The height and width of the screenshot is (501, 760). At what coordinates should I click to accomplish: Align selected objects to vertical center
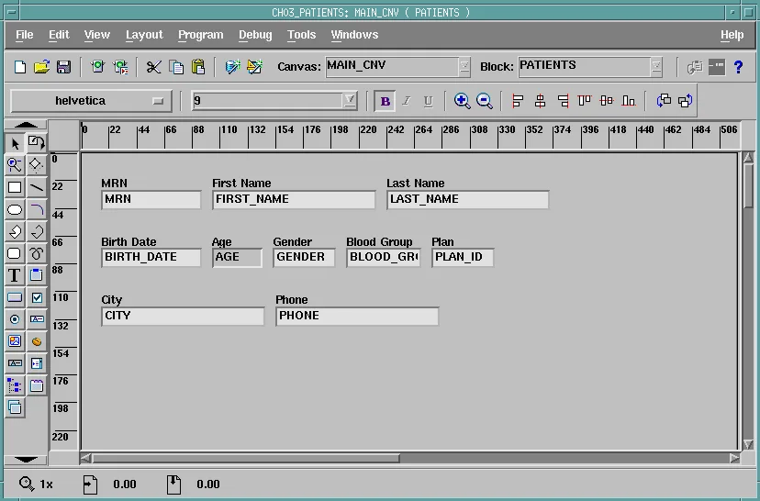607,101
